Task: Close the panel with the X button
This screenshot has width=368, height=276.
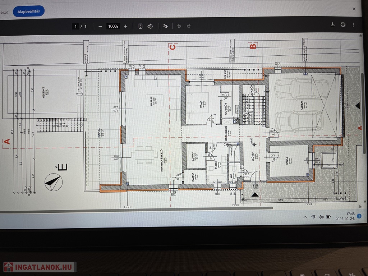Action: point(354,9)
